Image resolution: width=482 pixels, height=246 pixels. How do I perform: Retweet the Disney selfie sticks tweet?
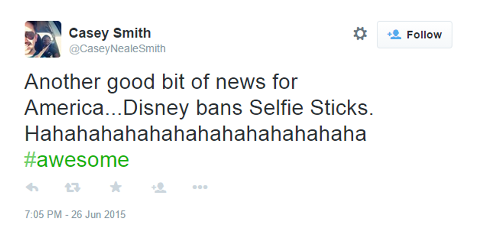pos(72,187)
